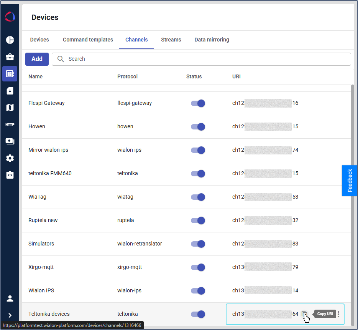Open the pie chart dashboard icon in sidebar
Image resolution: width=358 pixels, height=330 pixels.
10,40
